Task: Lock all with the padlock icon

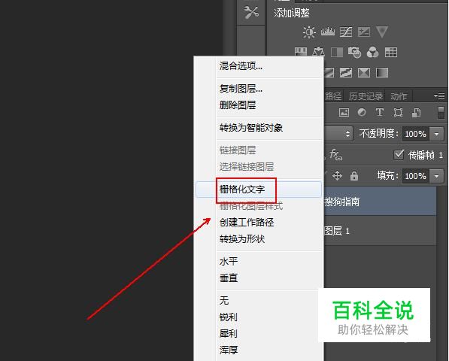Action: coord(354,175)
